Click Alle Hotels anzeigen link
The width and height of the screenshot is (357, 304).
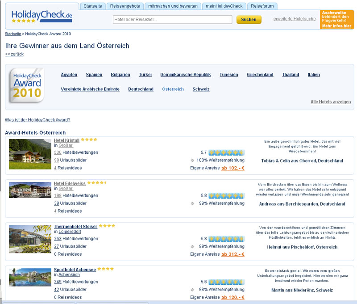(331, 102)
